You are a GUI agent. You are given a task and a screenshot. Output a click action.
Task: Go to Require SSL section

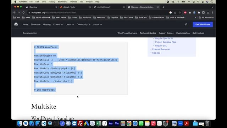point(161,46)
